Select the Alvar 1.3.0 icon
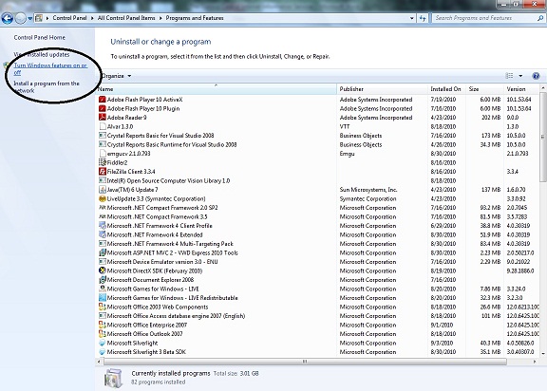 [103, 126]
